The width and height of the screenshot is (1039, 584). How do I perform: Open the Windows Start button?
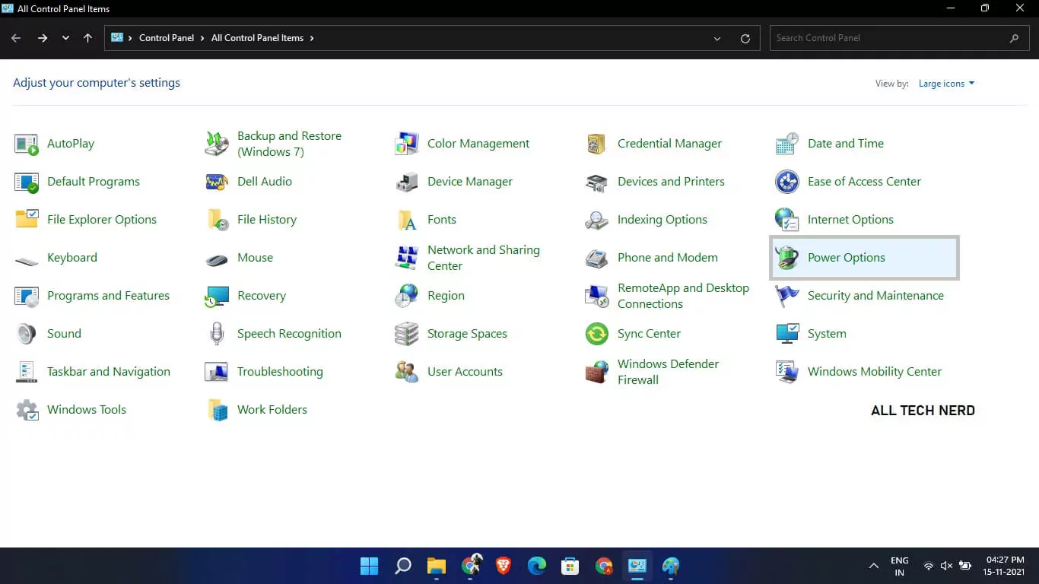pos(369,566)
